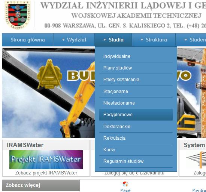206x192 pixels.
Task: Open Rekrutacja from the submenu
Action: [136, 138]
